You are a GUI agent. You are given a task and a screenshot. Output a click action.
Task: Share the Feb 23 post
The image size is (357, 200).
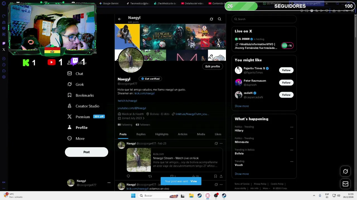(221, 176)
